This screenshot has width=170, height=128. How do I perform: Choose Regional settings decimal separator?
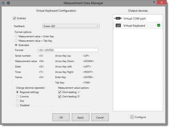coord(17,92)
